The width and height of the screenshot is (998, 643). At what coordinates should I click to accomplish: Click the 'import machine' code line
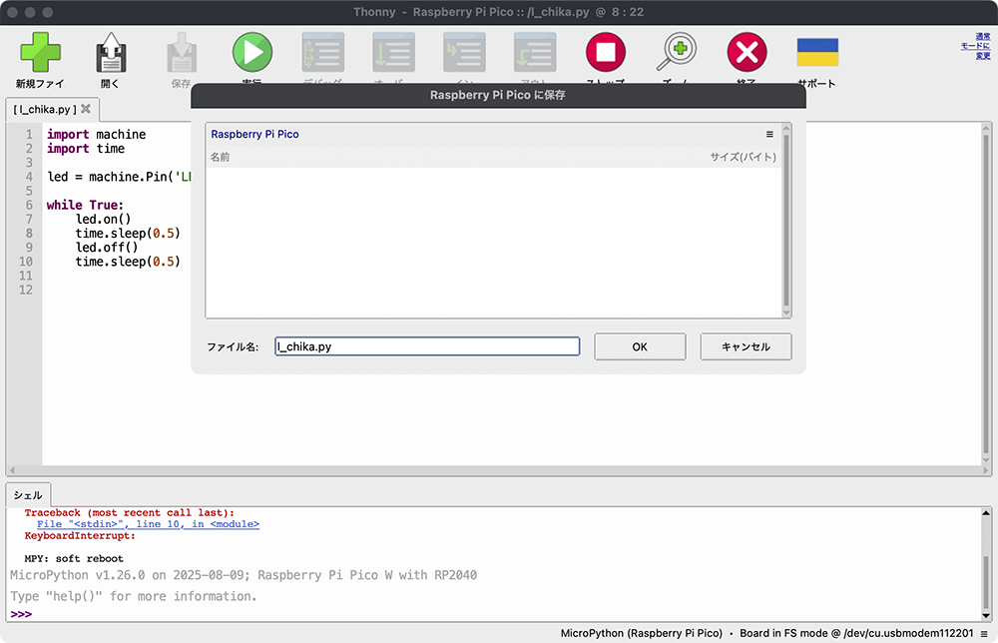click(96, 135)
